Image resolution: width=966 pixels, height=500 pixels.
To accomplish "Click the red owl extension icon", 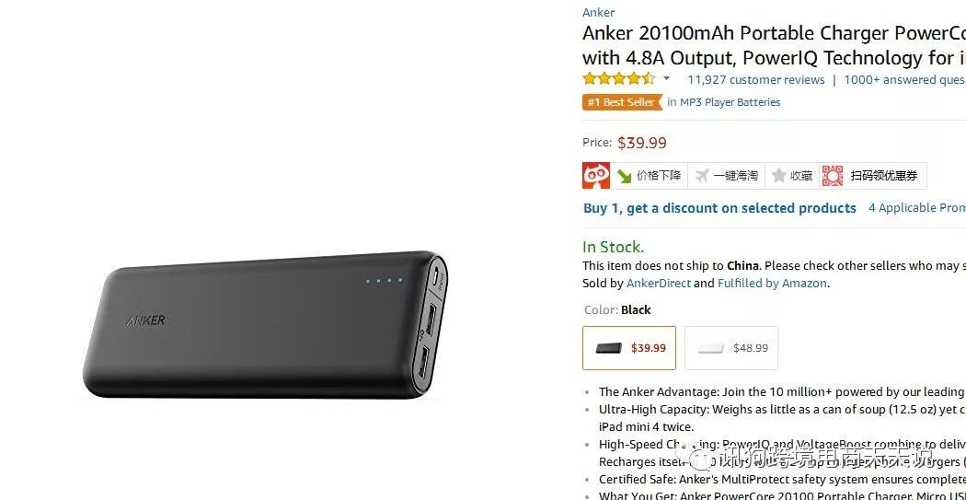I will coord(596,176).
